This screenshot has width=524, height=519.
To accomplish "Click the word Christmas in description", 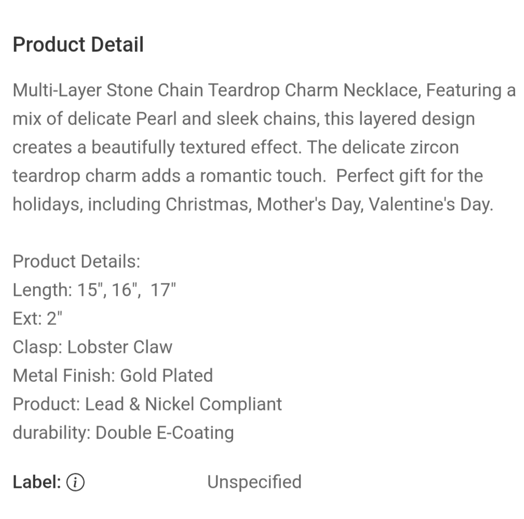I will tap(208, 204).
